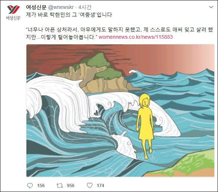Open the womennews.co.kr/news/115883 link
Image resolution: width=218 pixels, height=192 pixels.
pos(136,37)
